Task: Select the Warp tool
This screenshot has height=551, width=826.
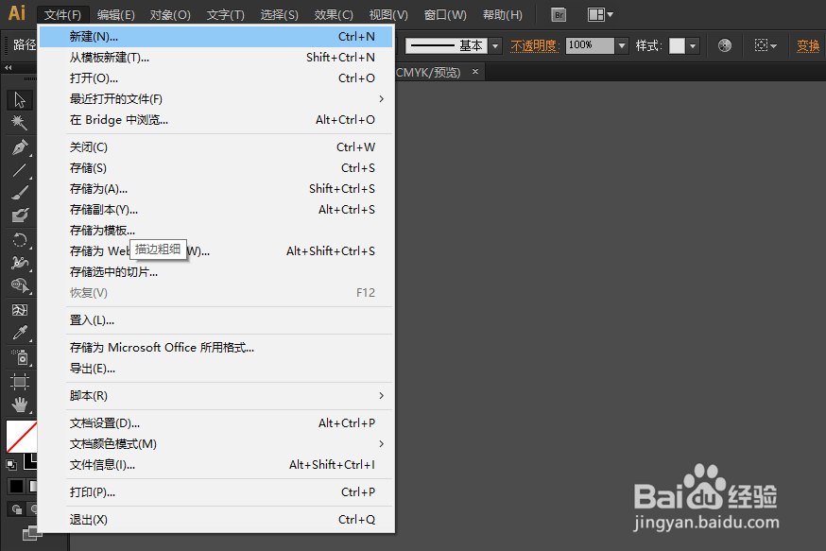Action: [20, 263]
